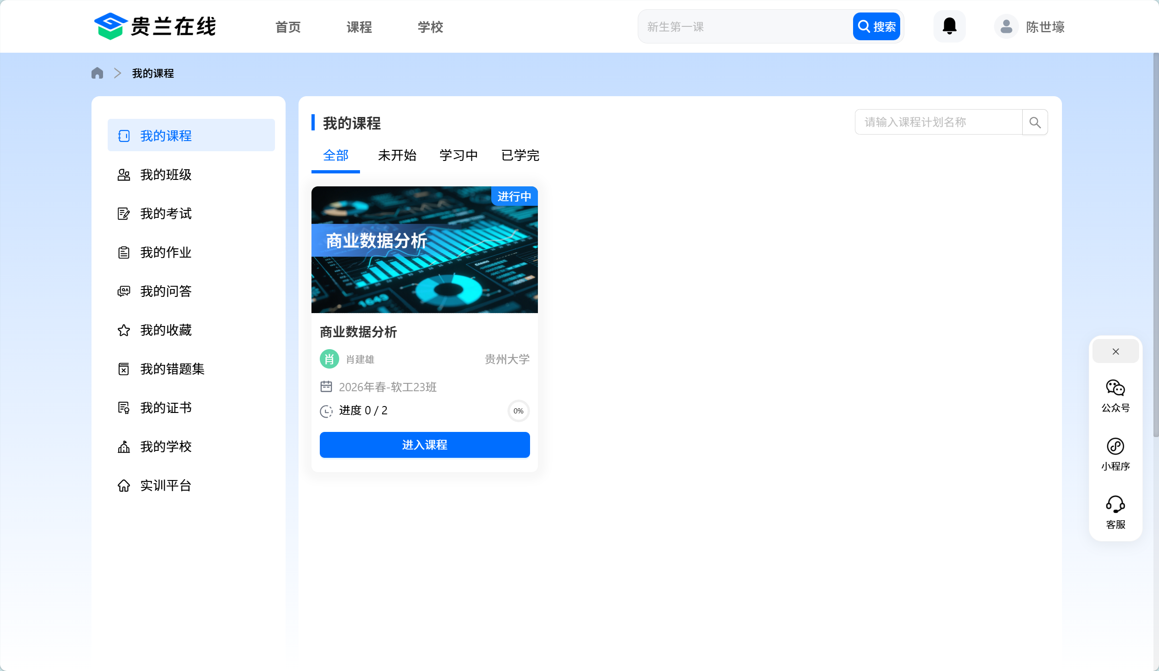Click the 我的问答 Q&A icon

pyautogui.click(x=124, y=291)
